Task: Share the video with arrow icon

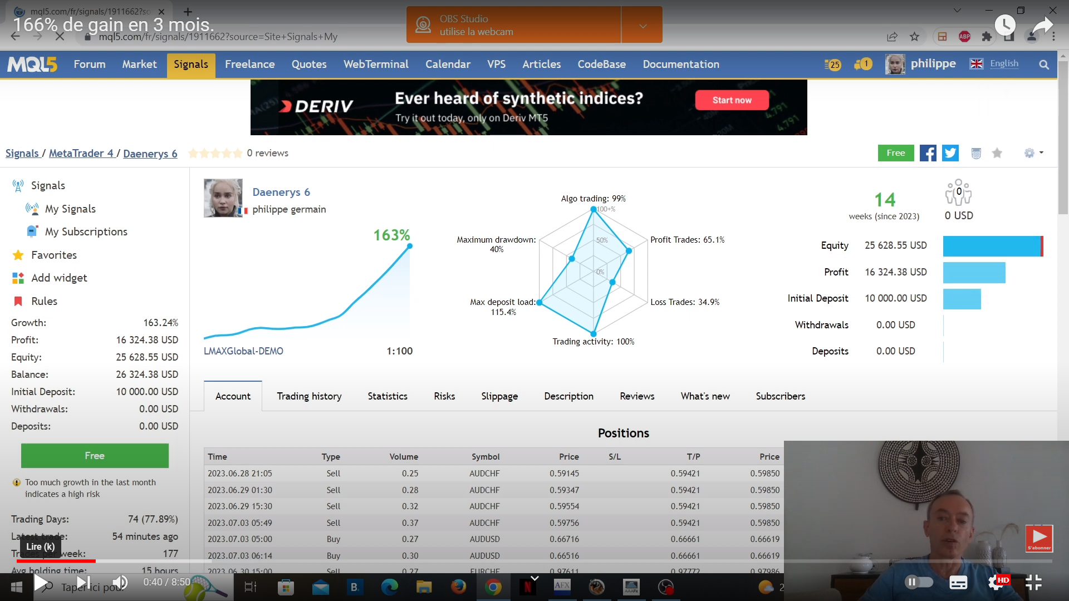Action: (1042, 26)
